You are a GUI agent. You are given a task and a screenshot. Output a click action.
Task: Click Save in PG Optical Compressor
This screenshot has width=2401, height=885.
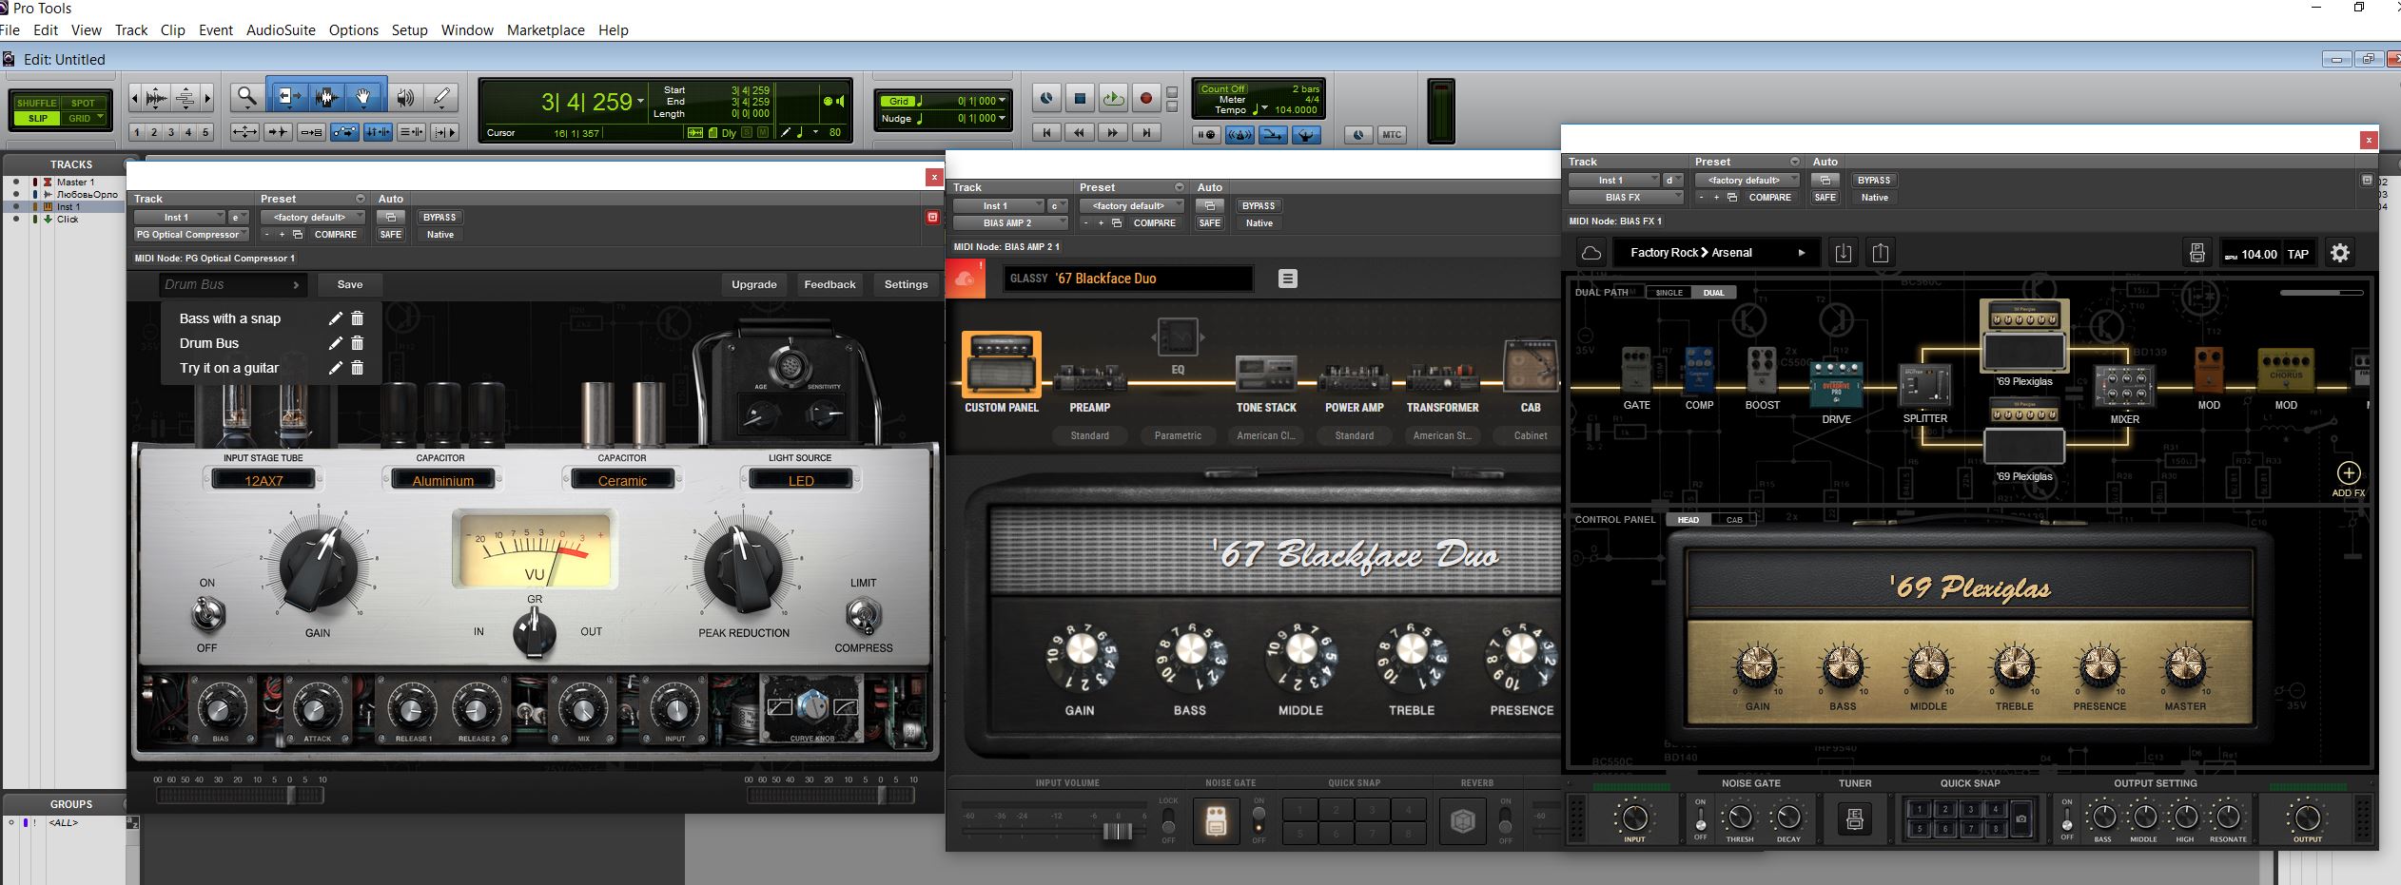tap(350, 284)
